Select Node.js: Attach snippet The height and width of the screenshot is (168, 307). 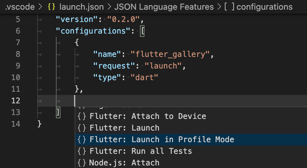124,163
